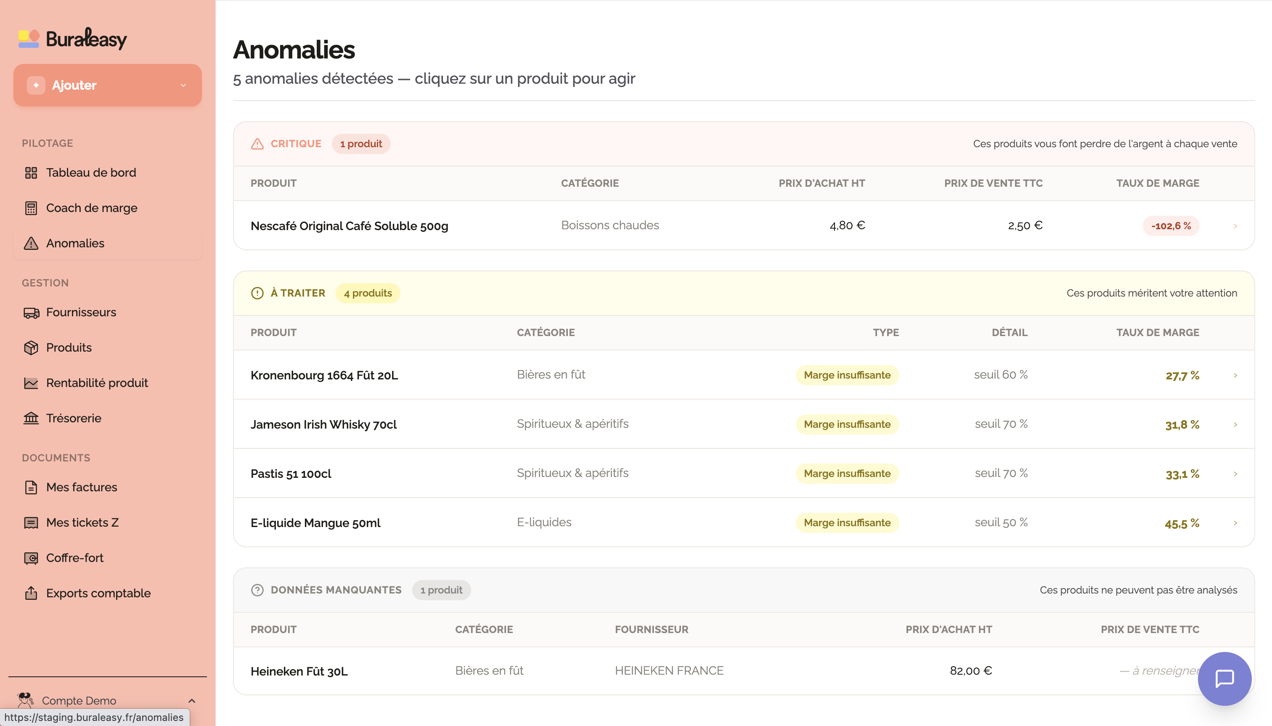
Task: Click the Tableau de bord grid icon
Action: tap(31, 172)
